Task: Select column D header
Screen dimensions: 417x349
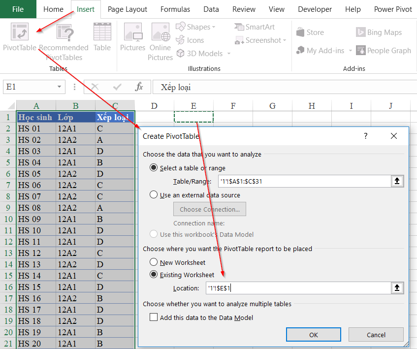Action: 154,106
